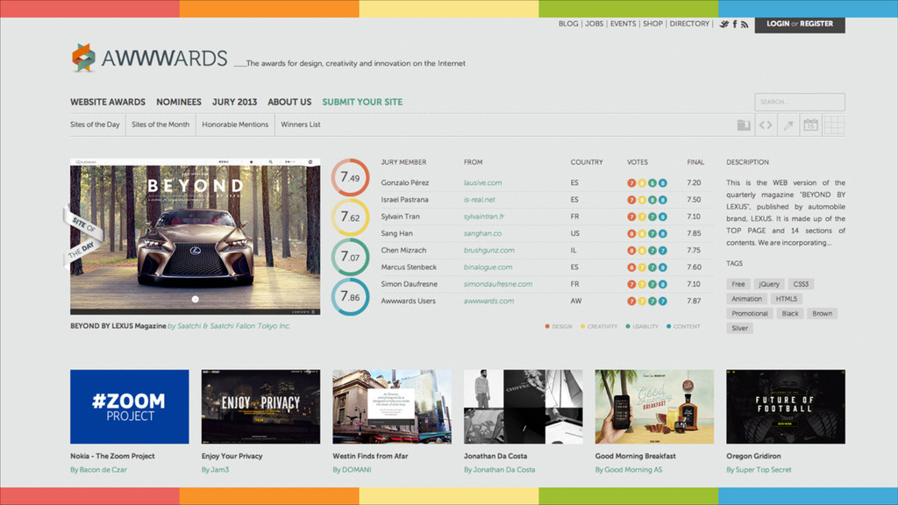Screen dimensions: 898x505
Task: Open the Oregon Gridiron thumbnail
Action: tap(786, 407)
